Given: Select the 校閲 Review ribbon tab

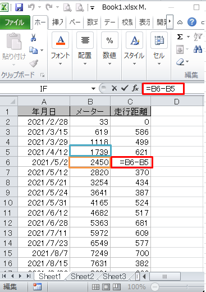Looking at the screenshot, I should coord(127,22).
